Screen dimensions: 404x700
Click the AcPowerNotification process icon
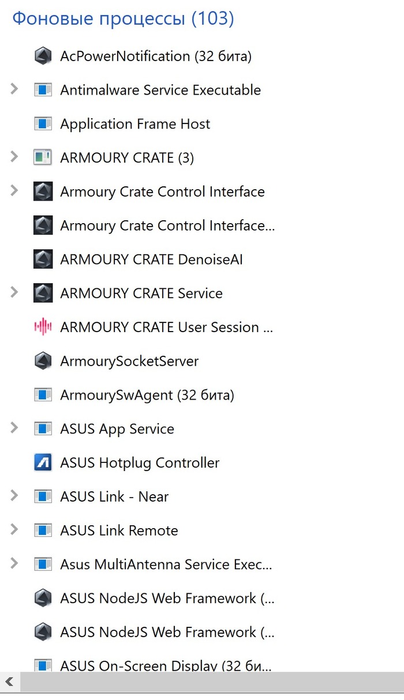point(43,56)
